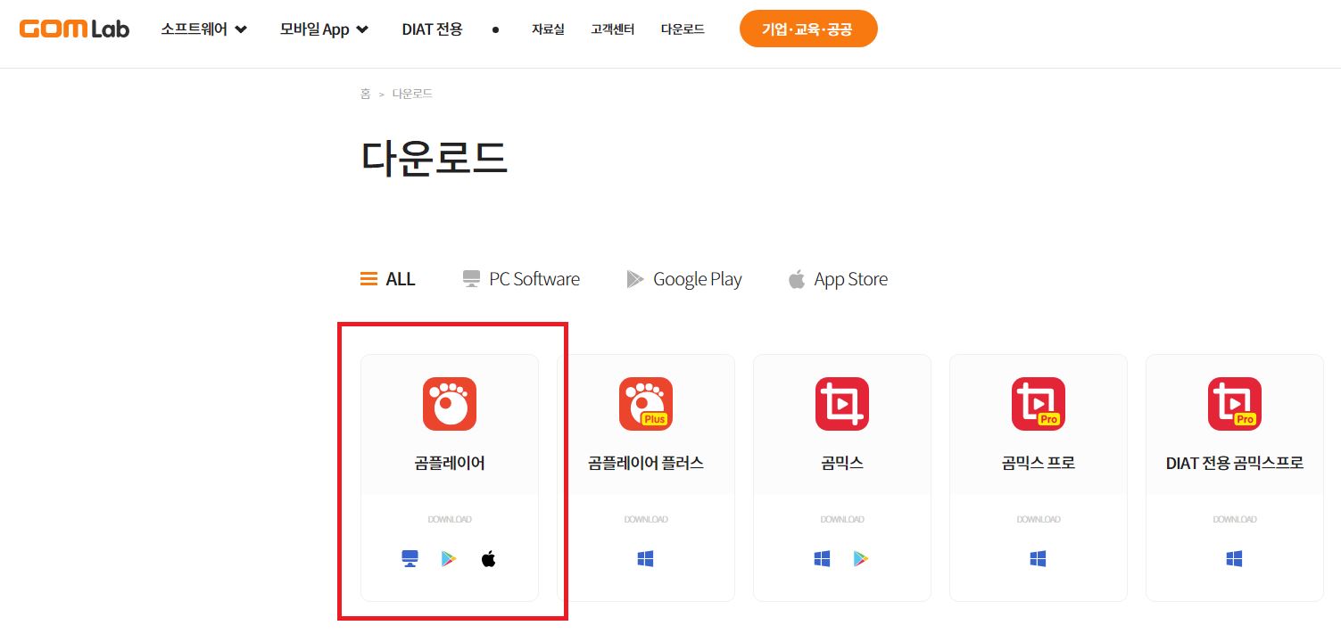The image size is (1341, 634).
Task: Open the DIAT 전용 곰믹스프로 app icon
Action: 1235,404
